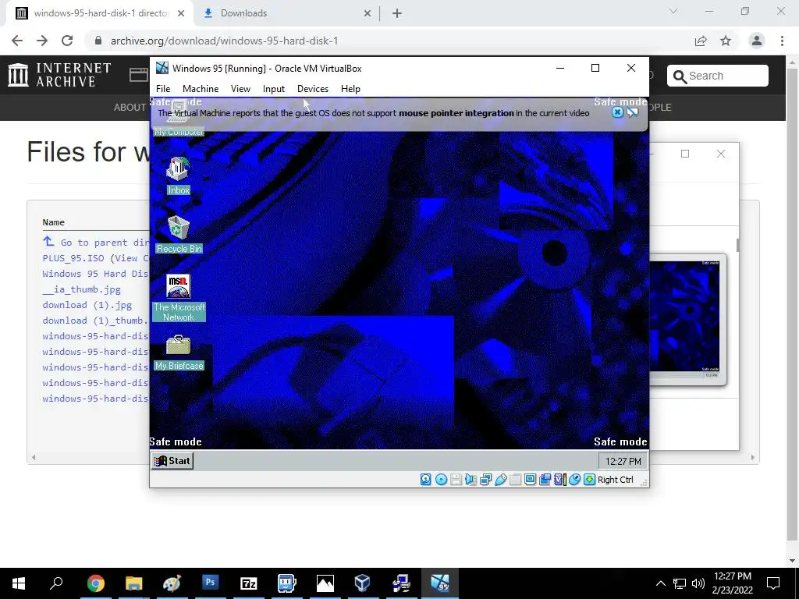Open VirtualBox manager cube icon in taskbar
This screenshot has width=799, height=599.
[362, 583]
